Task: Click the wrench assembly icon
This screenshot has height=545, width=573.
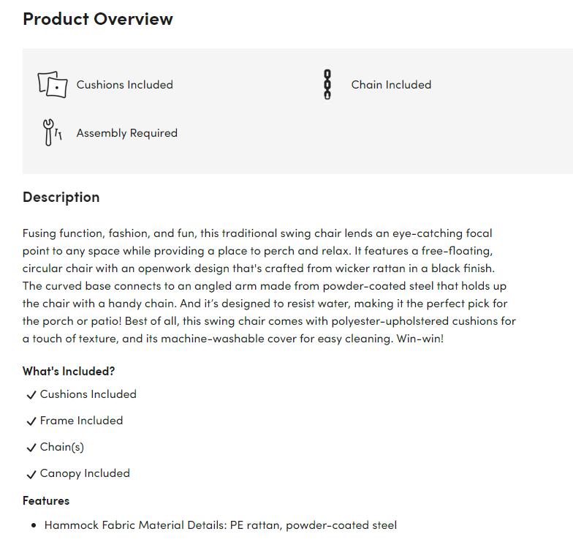Action: pos(53,132)
